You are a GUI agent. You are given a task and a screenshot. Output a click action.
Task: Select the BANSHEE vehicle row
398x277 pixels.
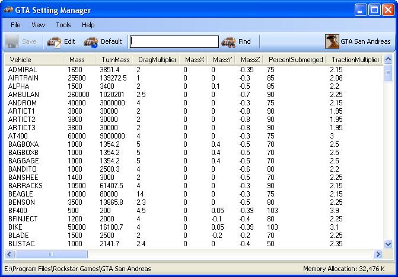point(194,178)
